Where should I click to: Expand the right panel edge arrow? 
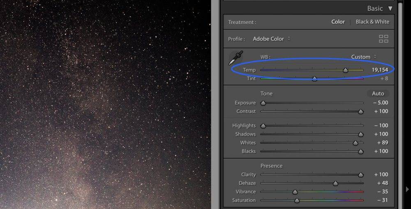click(407, 189)
